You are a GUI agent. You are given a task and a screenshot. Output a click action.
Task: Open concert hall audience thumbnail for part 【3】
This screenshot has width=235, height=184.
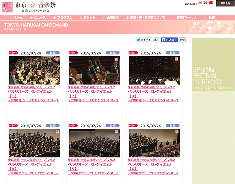point(155,70)
